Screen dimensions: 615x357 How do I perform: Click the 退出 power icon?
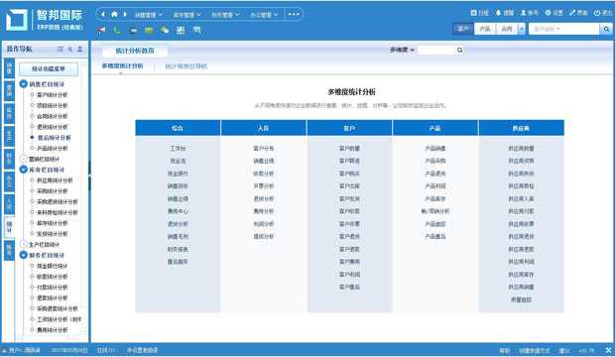click(597, 13)
